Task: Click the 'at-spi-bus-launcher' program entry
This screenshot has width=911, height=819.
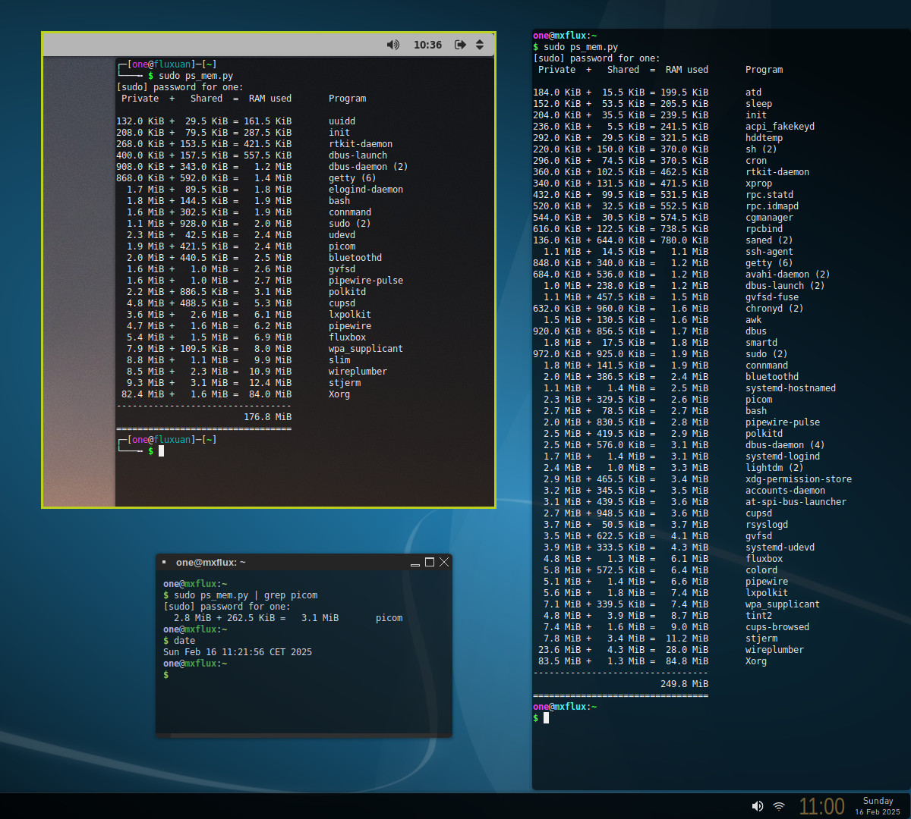Action: [796, 502]
